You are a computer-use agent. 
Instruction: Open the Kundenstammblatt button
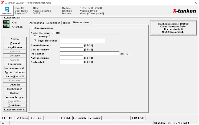(x=15, y=110)
